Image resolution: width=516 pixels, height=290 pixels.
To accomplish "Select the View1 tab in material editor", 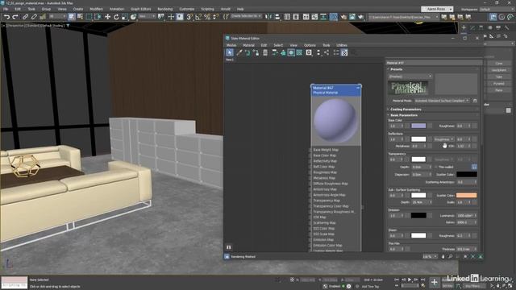I will tap(230, 60).
